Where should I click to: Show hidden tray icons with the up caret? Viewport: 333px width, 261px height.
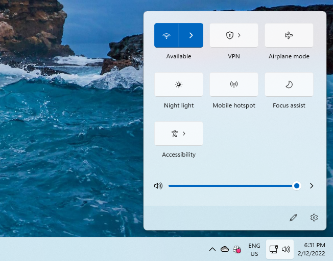[x=212, y=249]
